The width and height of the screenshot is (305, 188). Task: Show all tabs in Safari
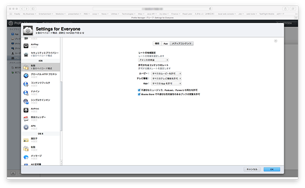[293, 9]
